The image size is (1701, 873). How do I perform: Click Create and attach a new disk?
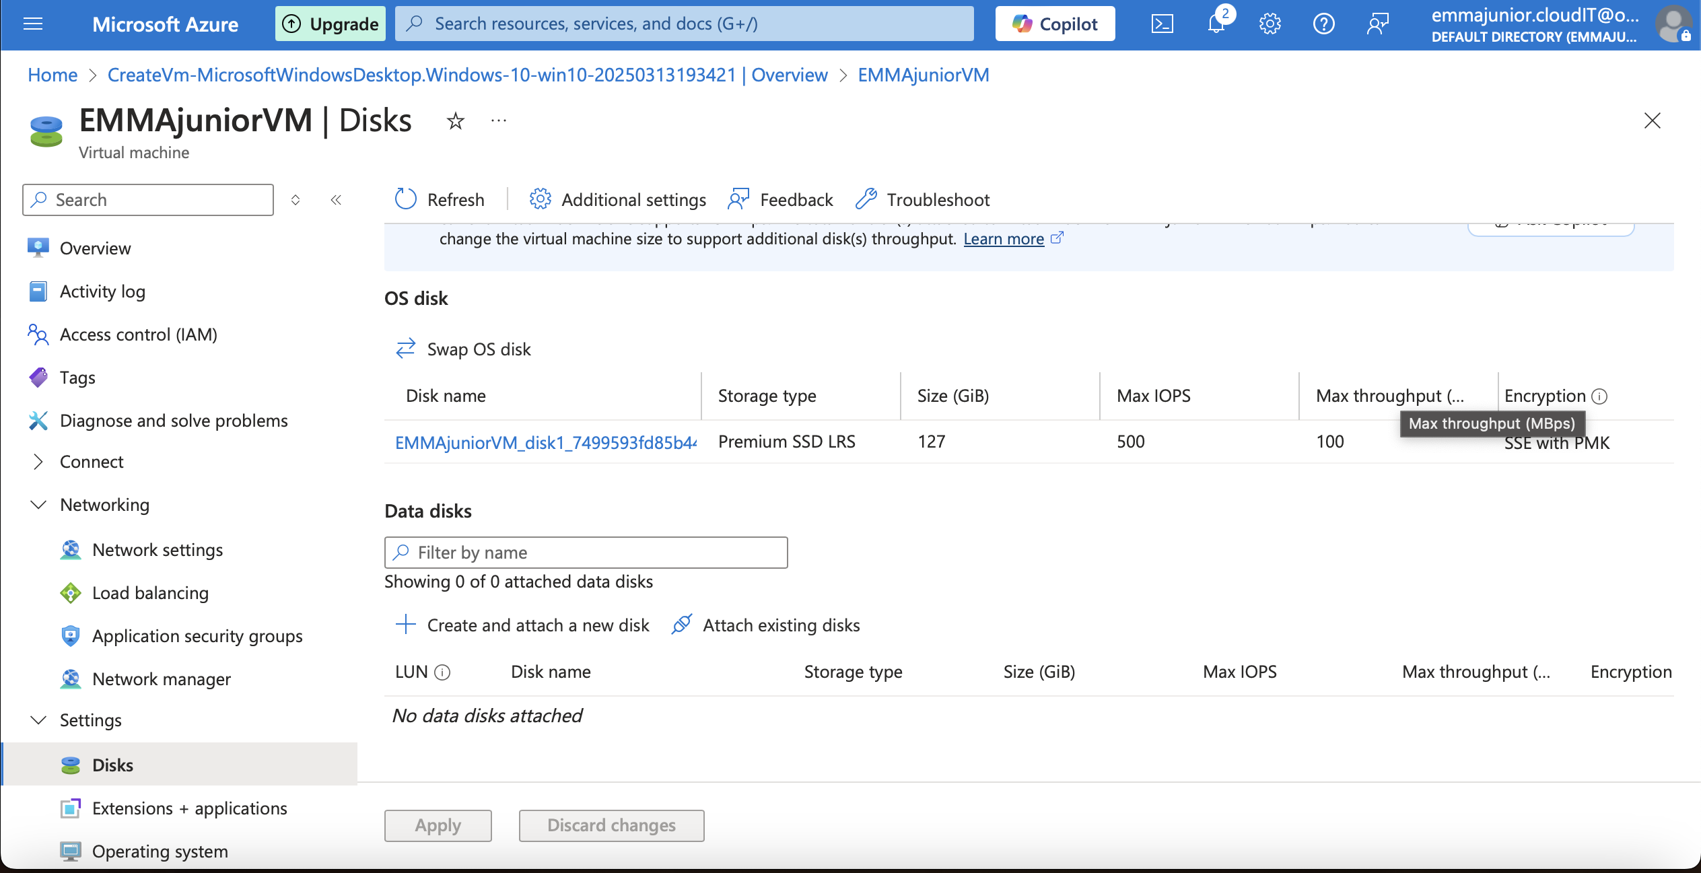click(x=522, y=625)
